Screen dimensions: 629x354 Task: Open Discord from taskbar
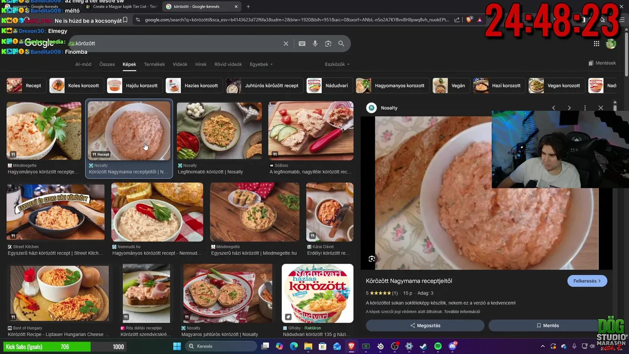coord(452,346)
